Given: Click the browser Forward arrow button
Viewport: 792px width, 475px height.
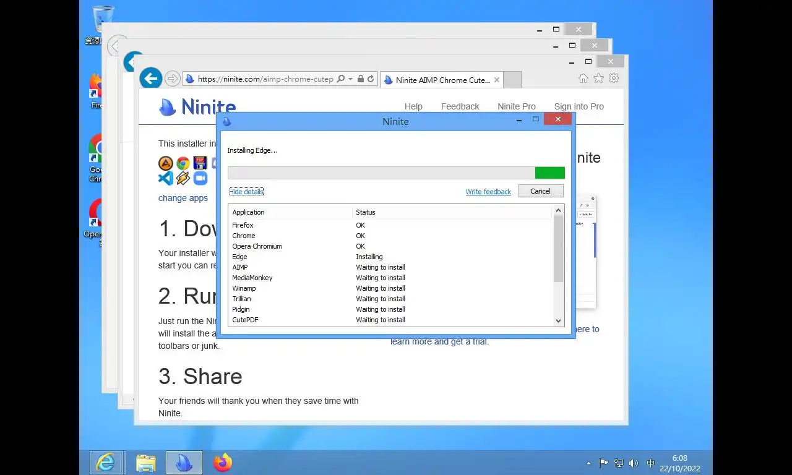Looking at the screenshot, I should (x=173, y=79).
